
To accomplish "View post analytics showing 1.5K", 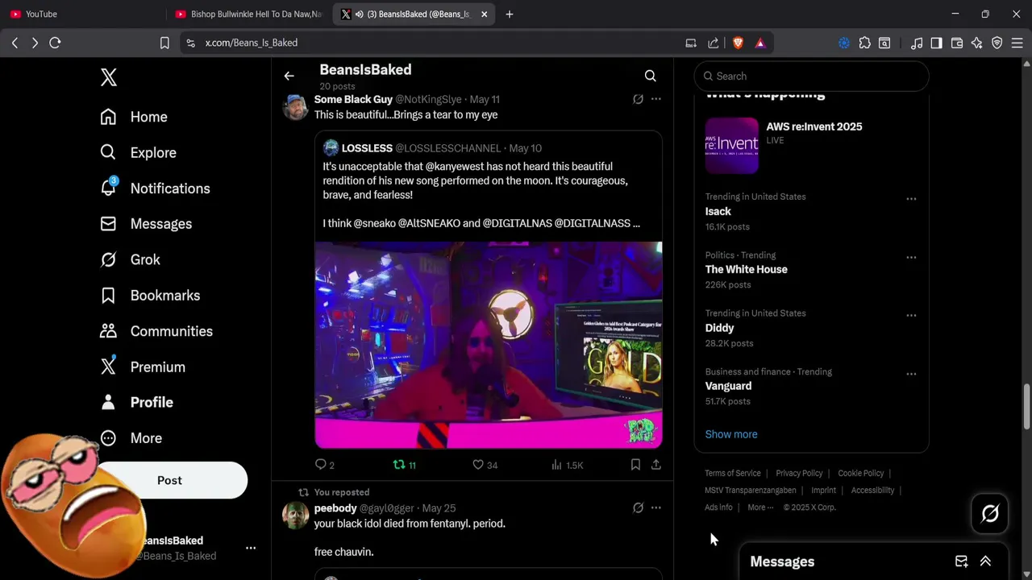I will (567, 465).
